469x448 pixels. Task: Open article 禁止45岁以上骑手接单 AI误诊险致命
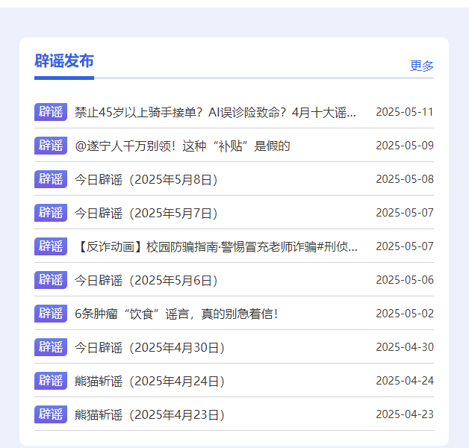coord(215,113)
